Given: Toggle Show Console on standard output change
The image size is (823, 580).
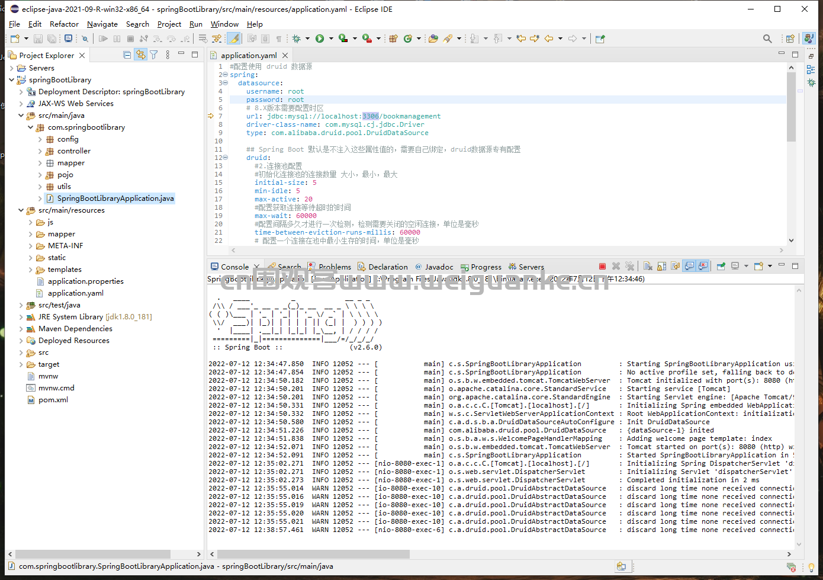Looking at the screenshot, I should [689, 266].
